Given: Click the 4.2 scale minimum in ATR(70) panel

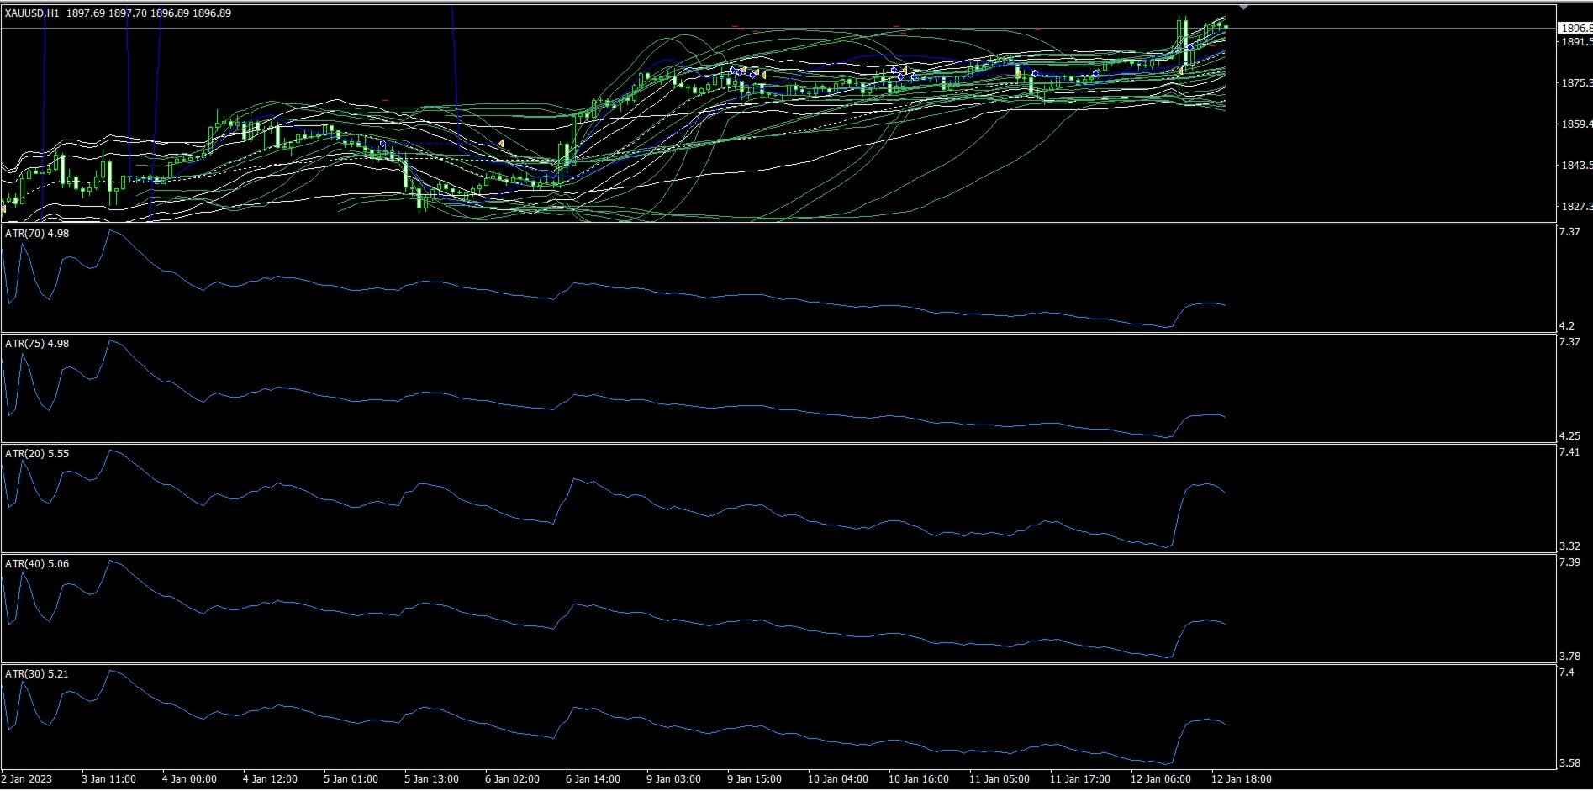Looking at the screenshot, I should [1567, 326].
